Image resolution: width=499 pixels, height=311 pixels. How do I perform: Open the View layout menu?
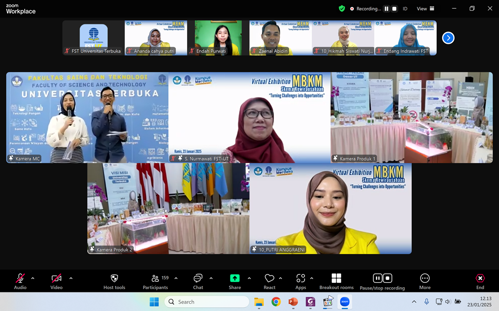(x=425, y=9)
